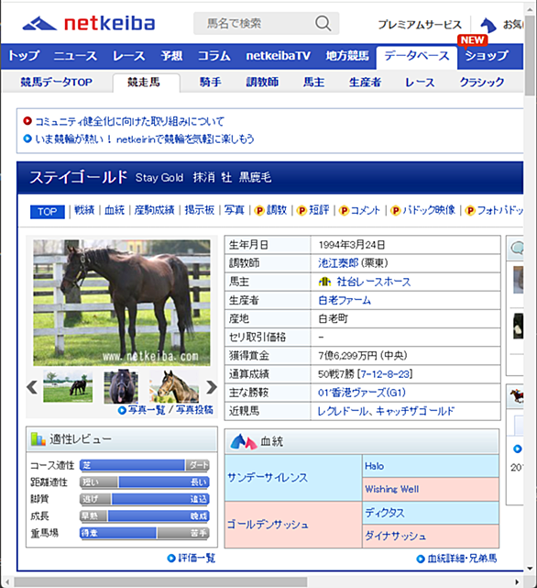
Task: Go to 競馬データTOP sub-tab
Action: click(x=57, y=83)
